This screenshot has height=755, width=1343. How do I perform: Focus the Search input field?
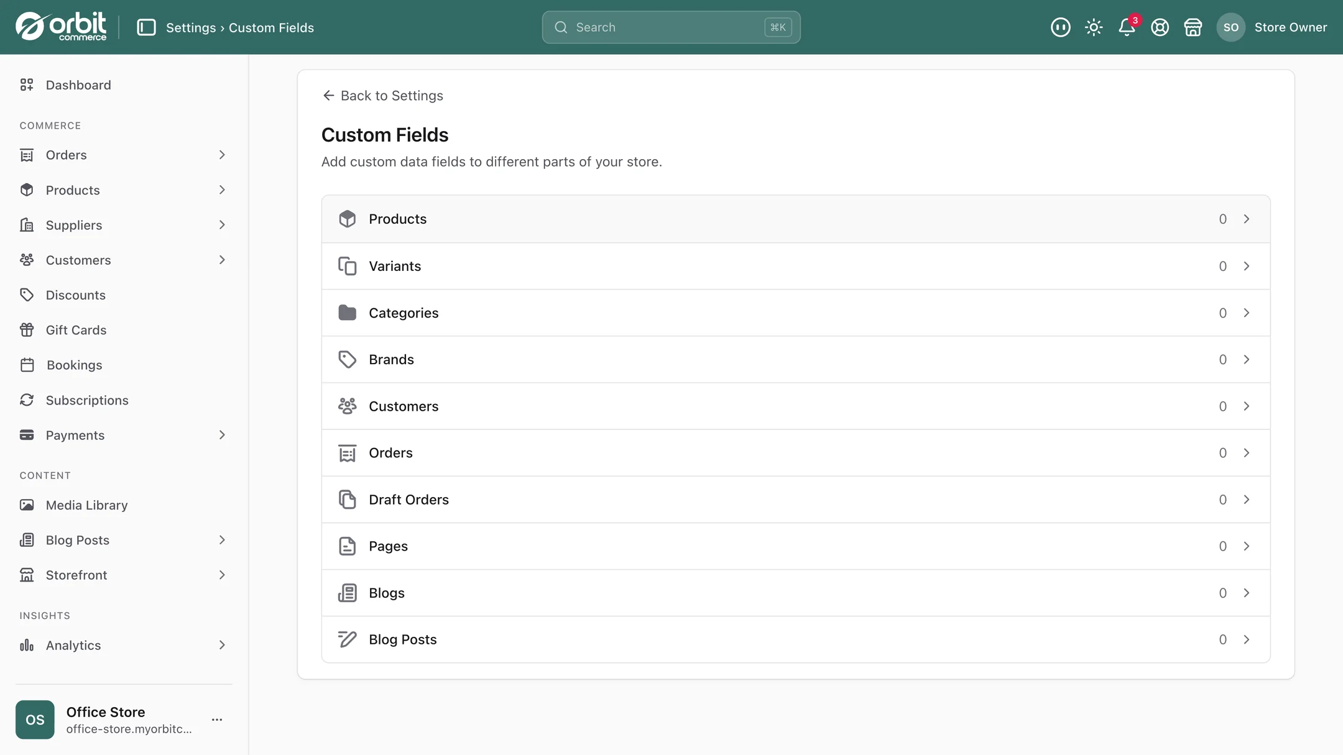[x=671, y=27]
